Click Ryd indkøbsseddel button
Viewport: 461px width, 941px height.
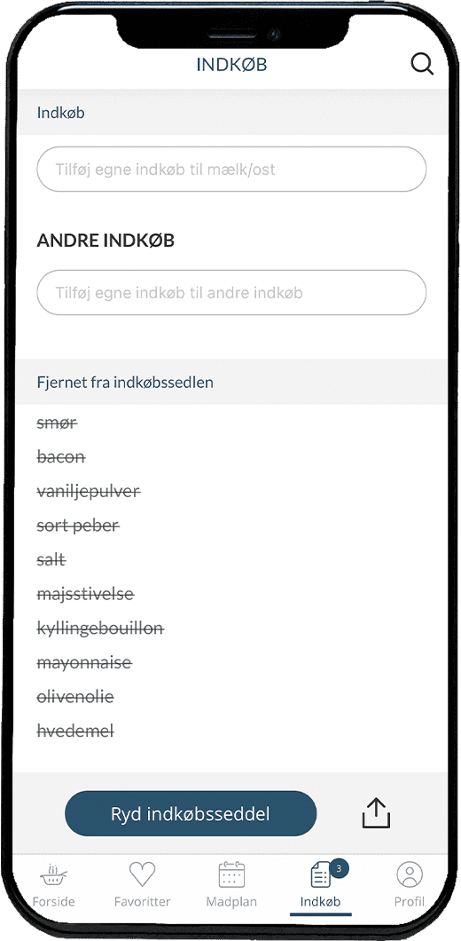pyautogui.click(x=191, y=814)
